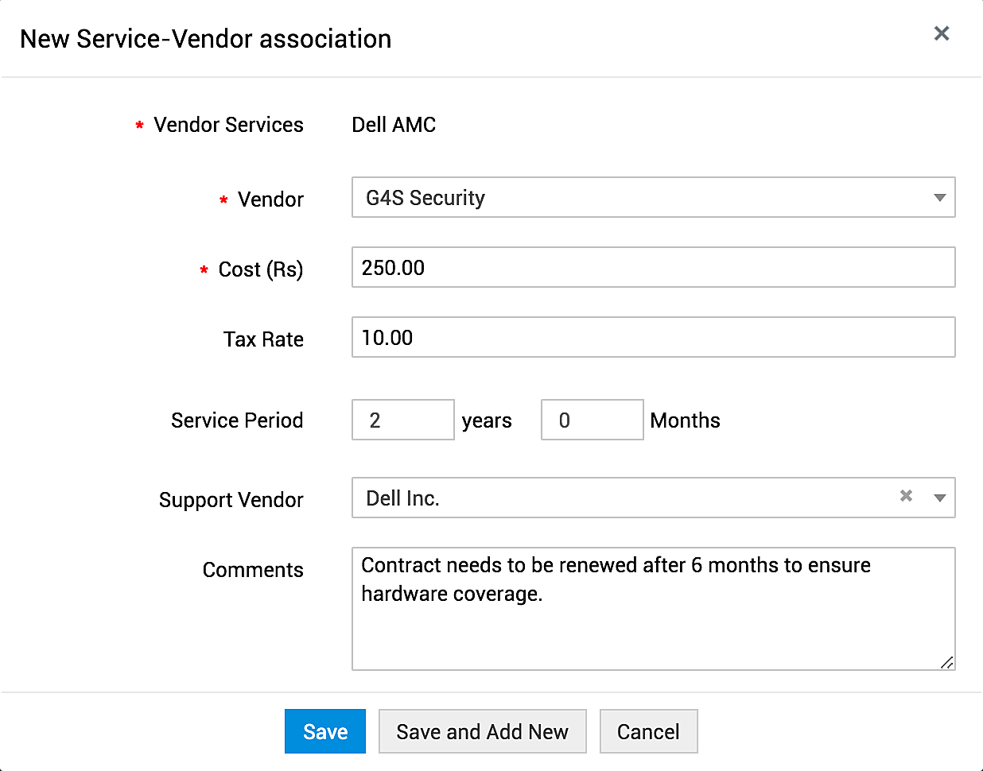
Task: Click the Comments label
Action: [253, 570]
